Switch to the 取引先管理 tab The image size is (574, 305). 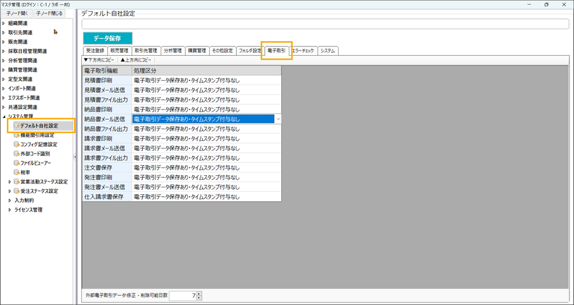pos(146,51)
